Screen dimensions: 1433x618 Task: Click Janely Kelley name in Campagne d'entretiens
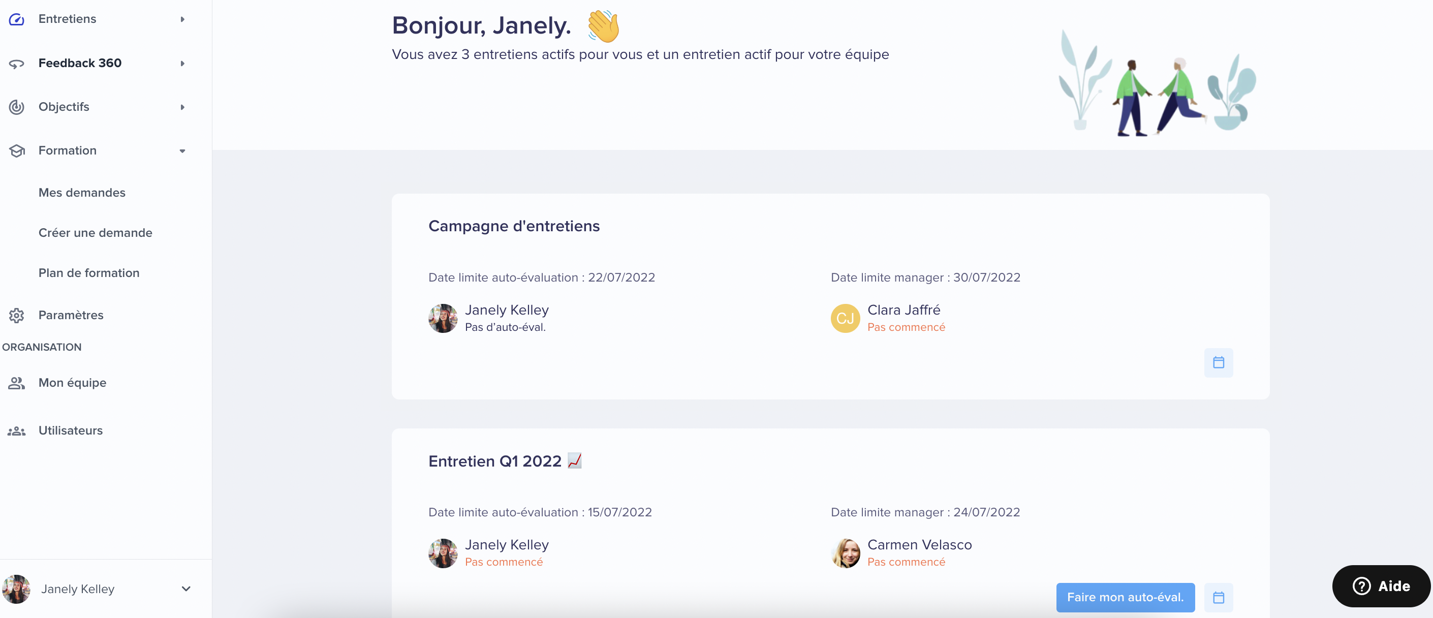507,310
